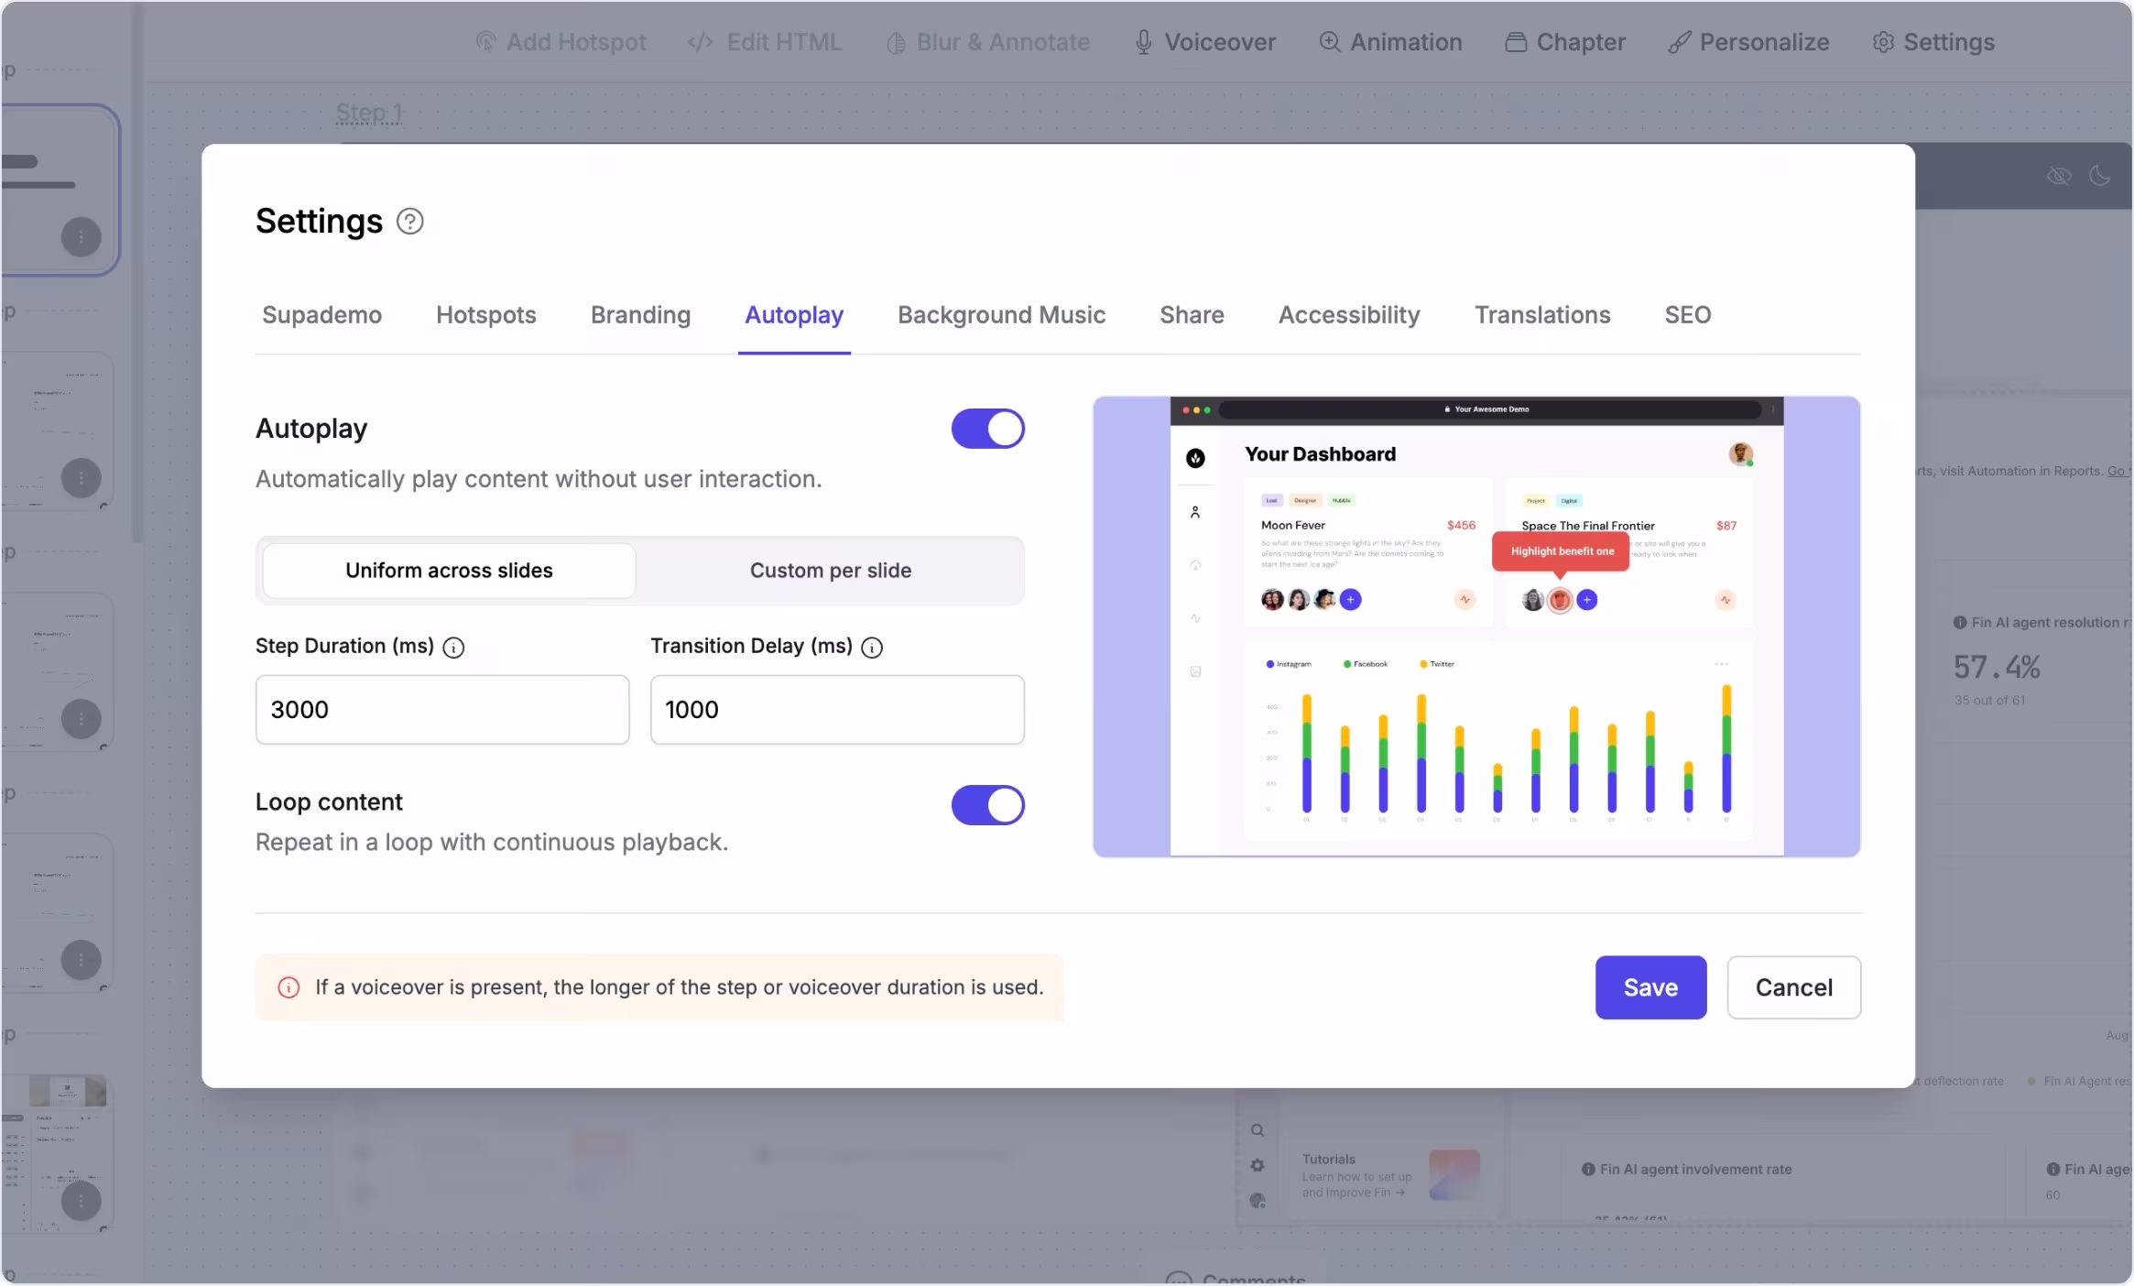Click the Transition Delay input field
The image size is (2134, 1286).
click(837, 710)
